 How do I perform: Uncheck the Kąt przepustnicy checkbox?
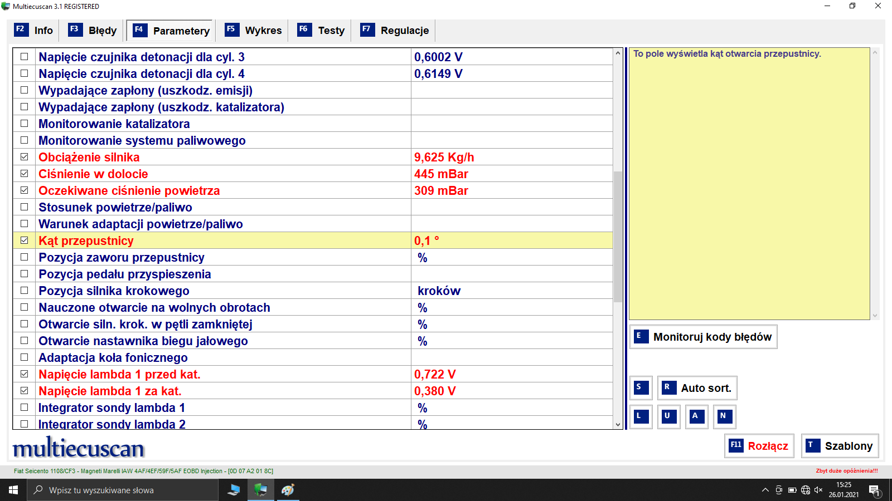[25, 240]
